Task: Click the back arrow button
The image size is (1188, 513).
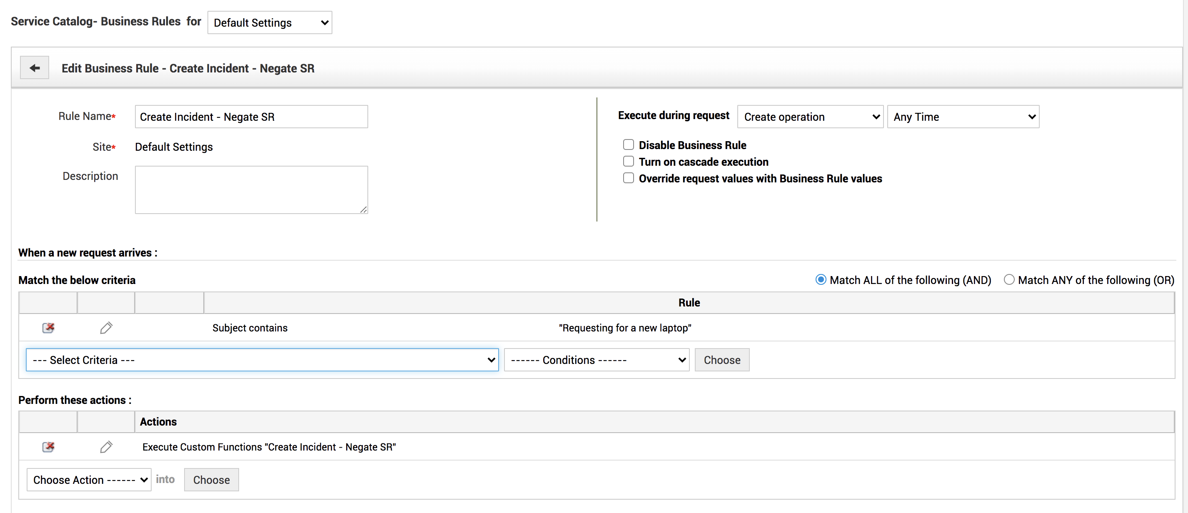Action: point(35,68)
